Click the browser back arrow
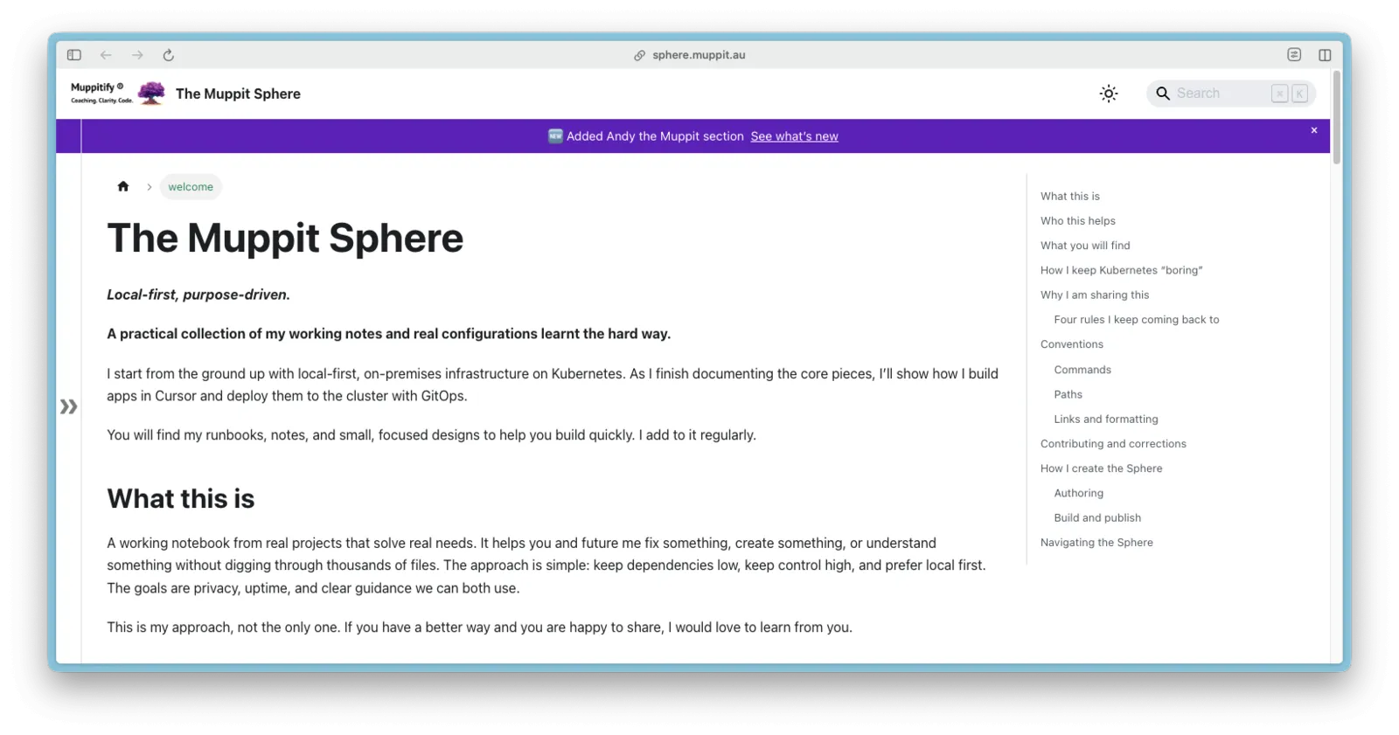 [x=106, y=55]
